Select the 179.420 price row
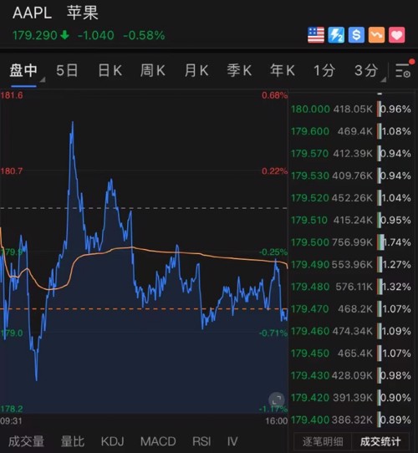The image size is (418, 453). coord(351,398)
